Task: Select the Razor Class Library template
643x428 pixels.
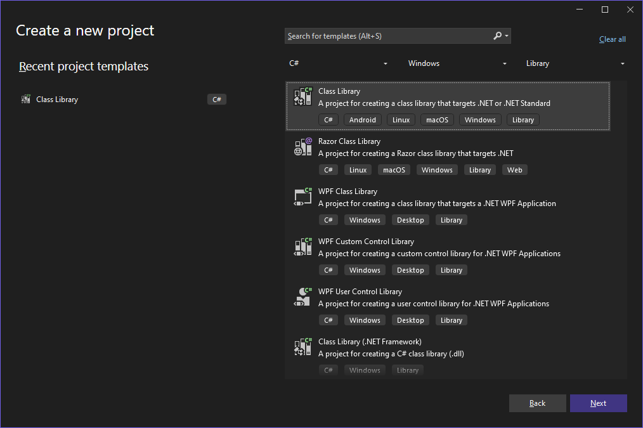Action: [448, 156]
